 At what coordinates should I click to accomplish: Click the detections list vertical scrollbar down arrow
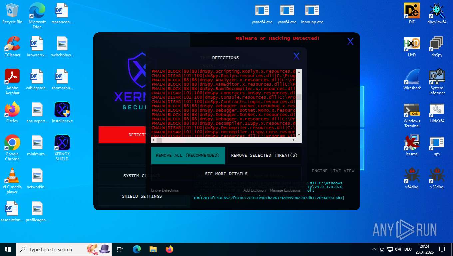[299, 135]
